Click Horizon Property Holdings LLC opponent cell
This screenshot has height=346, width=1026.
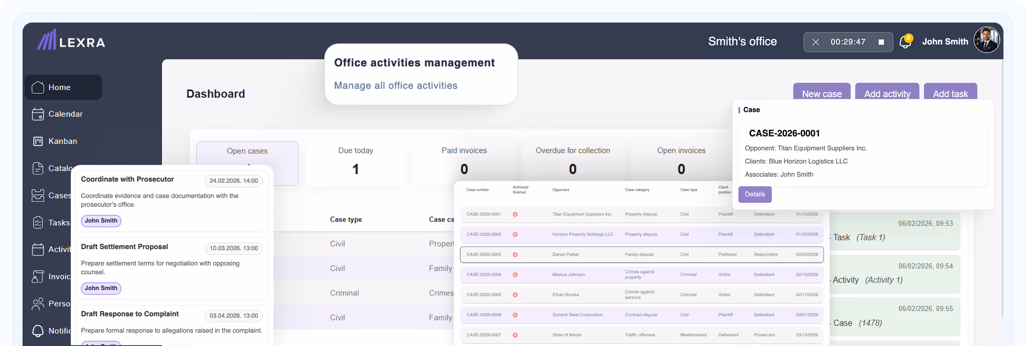583,235
